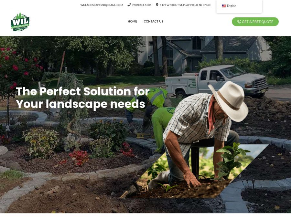This screenshot has width=291, height=218.
Task: Click the WIL Landscaping logo
Action: coord(20,22)
